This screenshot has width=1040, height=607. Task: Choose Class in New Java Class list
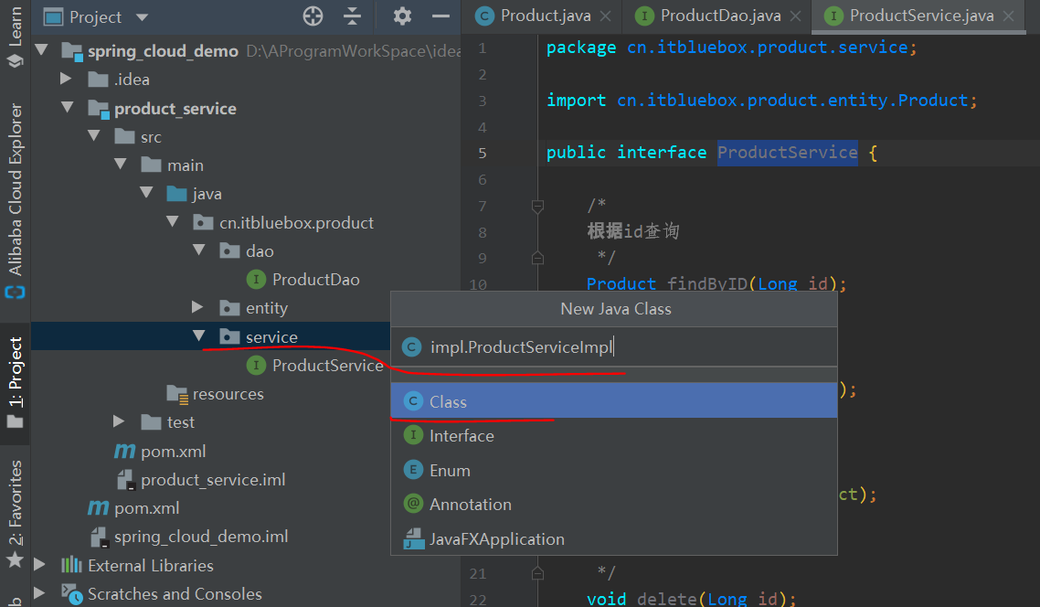click(614, 400)
